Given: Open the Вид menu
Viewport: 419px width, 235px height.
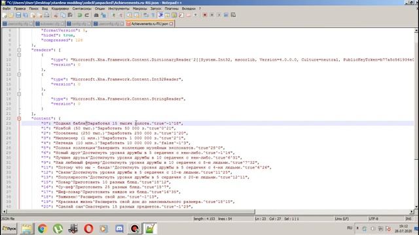Looking at the screenshot, I should [45, 8].
